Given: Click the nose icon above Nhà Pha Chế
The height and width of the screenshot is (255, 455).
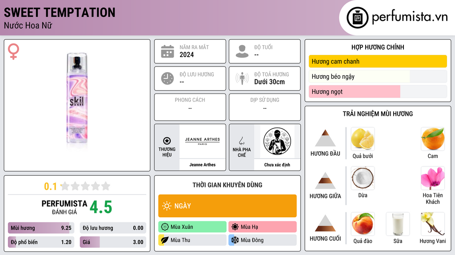Looking at the screenshot, I should [x=241, y=141].
